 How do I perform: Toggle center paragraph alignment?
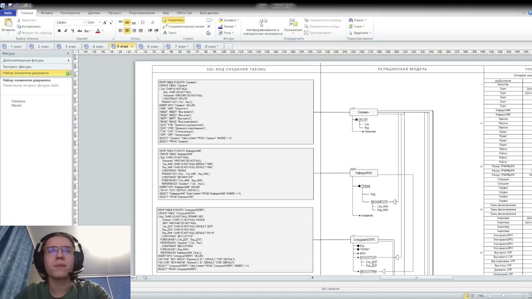coord(127,31)
